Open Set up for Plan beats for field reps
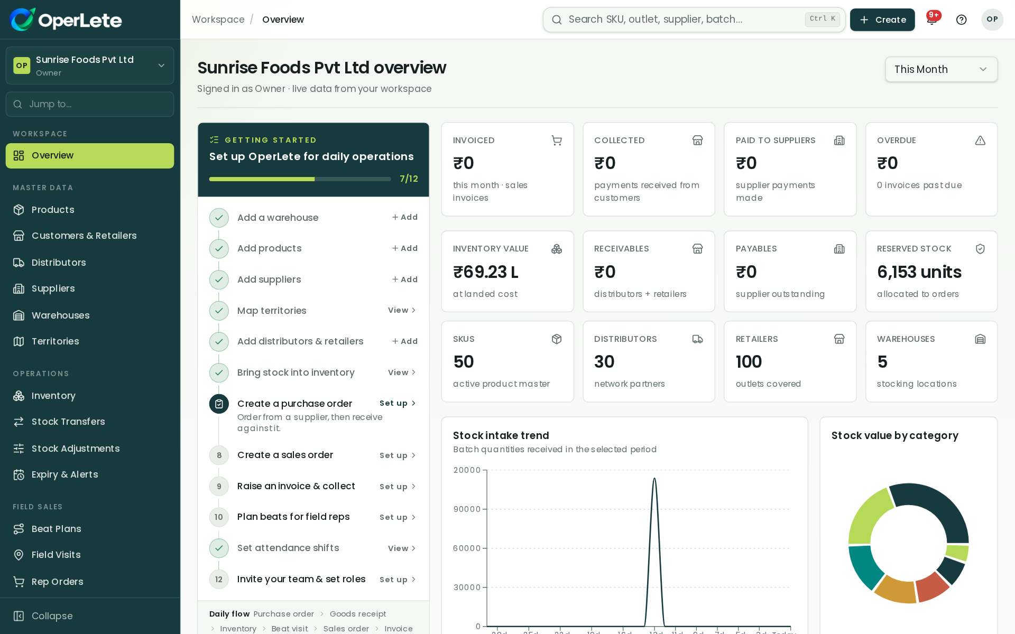Screen dimensions: 1015x634 pos(398,517)
